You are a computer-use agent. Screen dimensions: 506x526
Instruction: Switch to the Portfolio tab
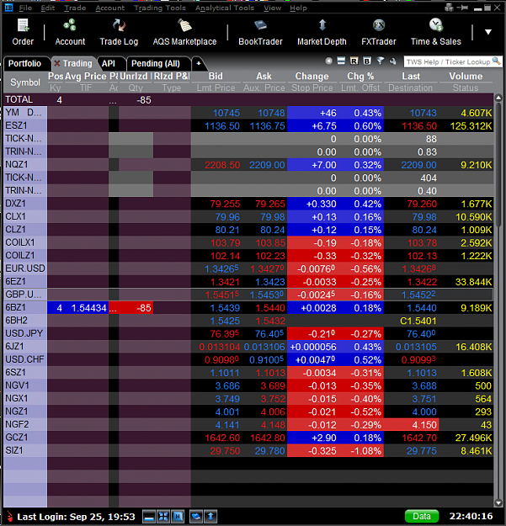[26, 63]
